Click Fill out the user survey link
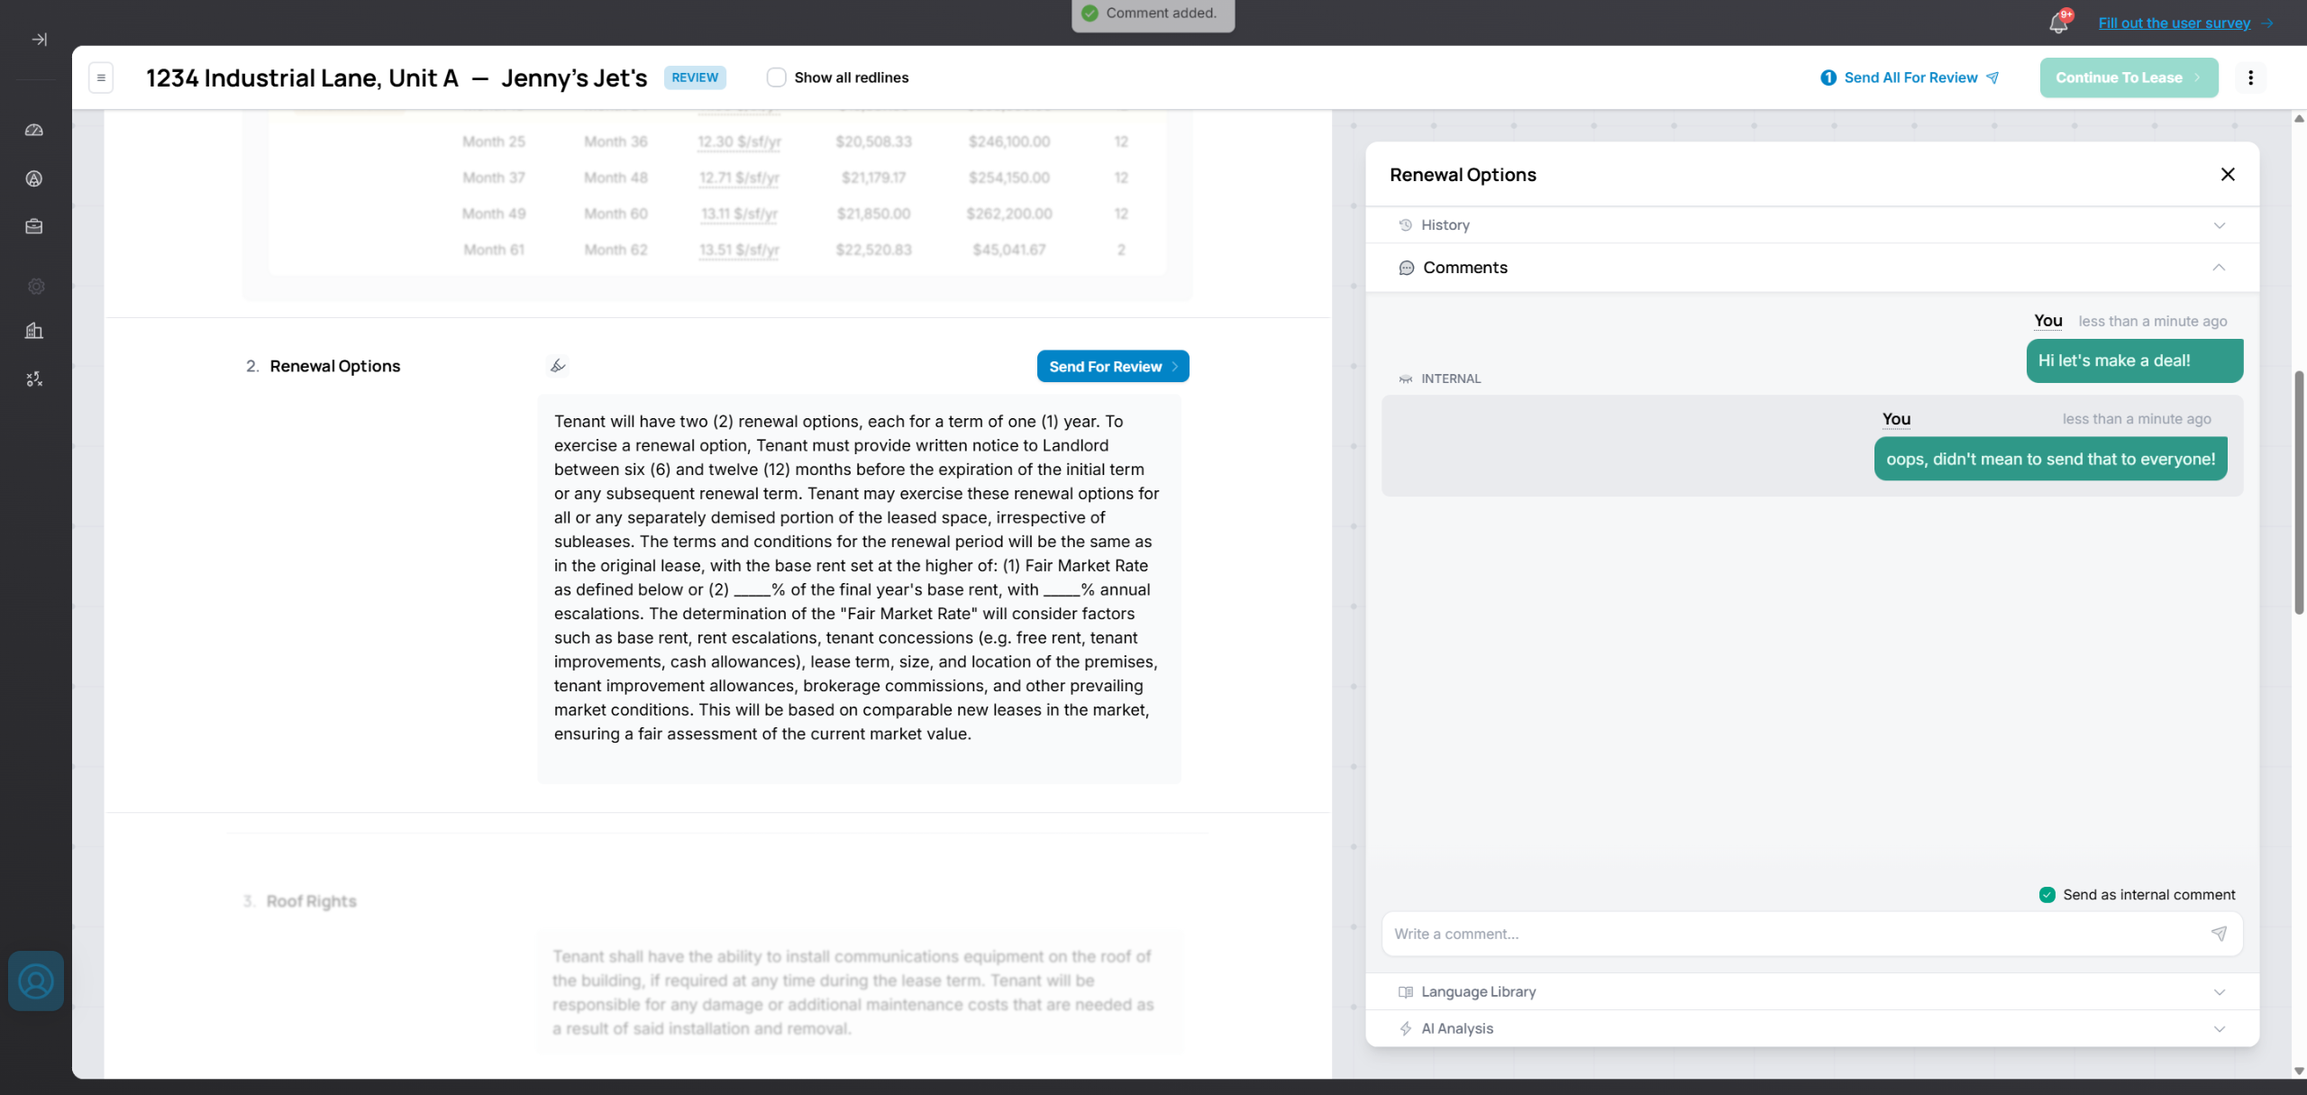This screenshot has height=1095, width=2307. (x=2174, y=23)
